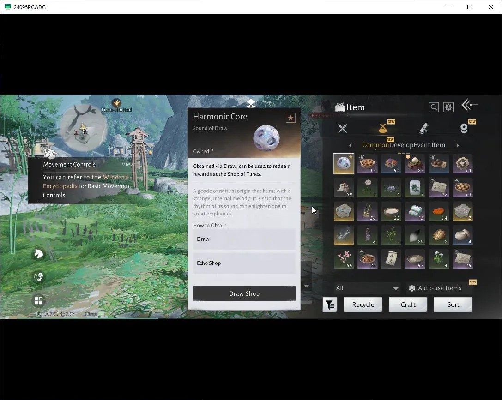This screenshot has height=400, width=502.
Task: Go to previous item subcategory arrow
Action: coord(351,145)
